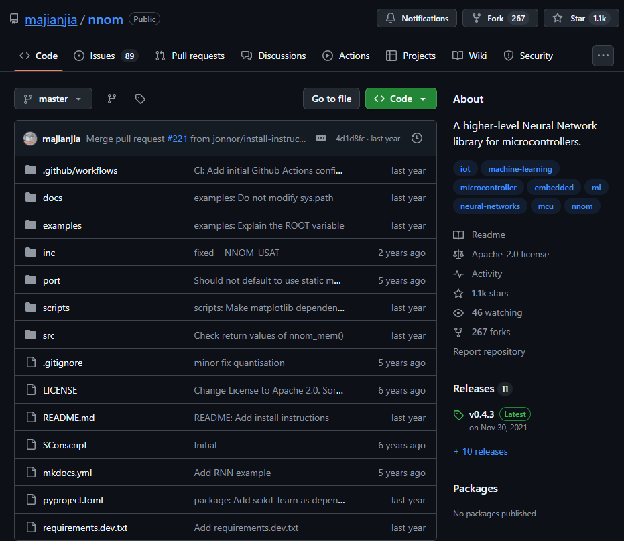Click the LICENSE file icon
The height and width of the screenshot is (541, 624).
[31, 389]
